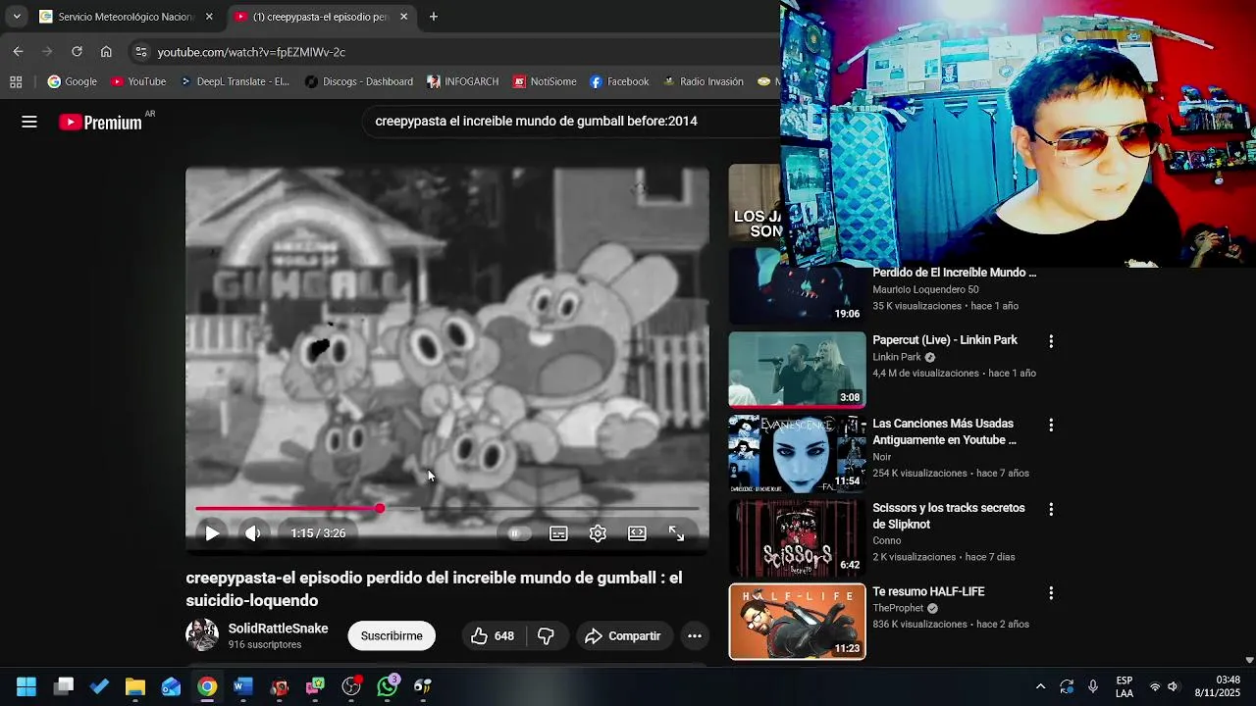Open the Windows Start menu
The height and width of the screenshot is (706, 1256).
coord(26,686)
